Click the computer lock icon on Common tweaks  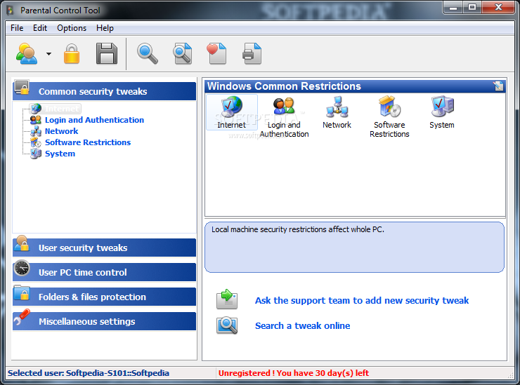click(22, 88)
